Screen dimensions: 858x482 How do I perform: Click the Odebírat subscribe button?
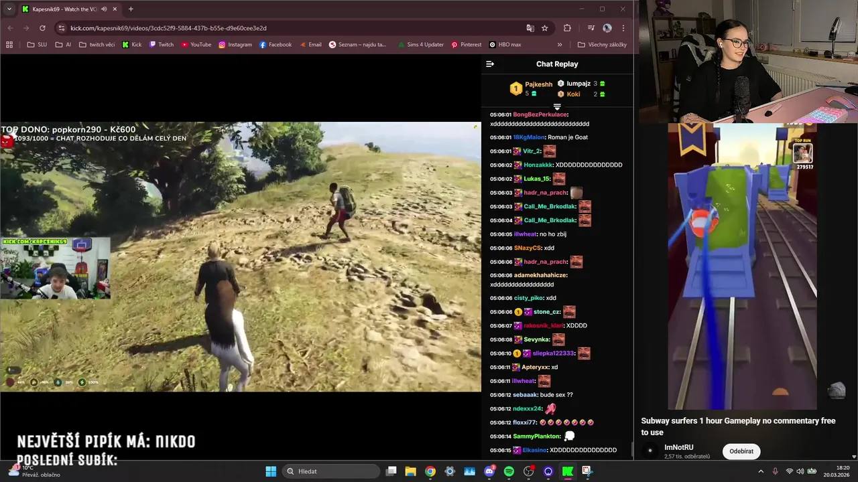pyautogui.click(x=741, y=451)
